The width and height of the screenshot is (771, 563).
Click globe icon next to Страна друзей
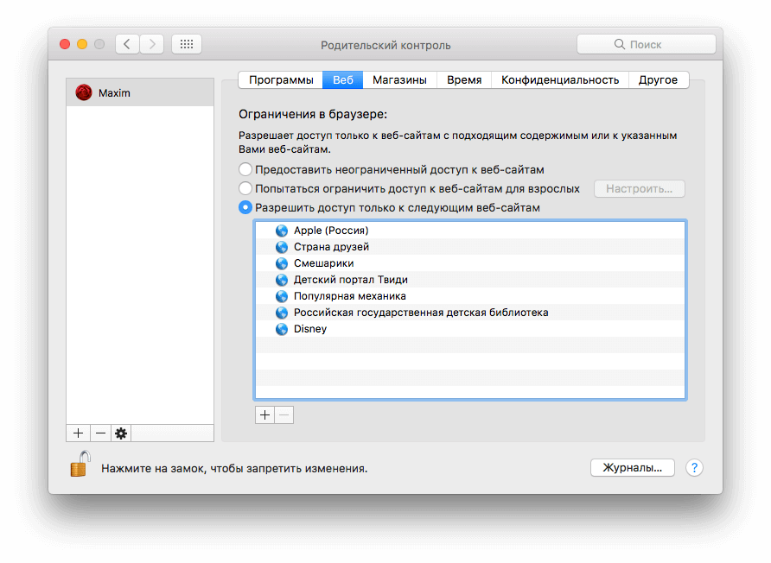click(282, 247)
